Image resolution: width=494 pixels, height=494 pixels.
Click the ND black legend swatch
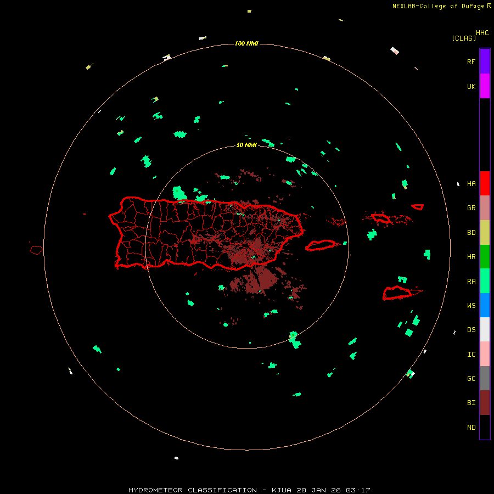485,427
